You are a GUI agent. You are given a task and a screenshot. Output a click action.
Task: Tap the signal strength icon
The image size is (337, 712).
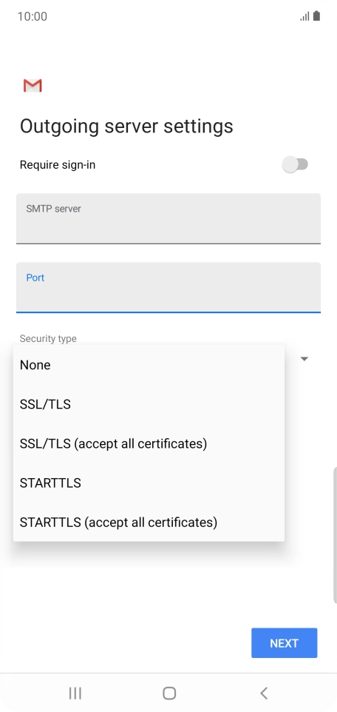click(304, 17)
